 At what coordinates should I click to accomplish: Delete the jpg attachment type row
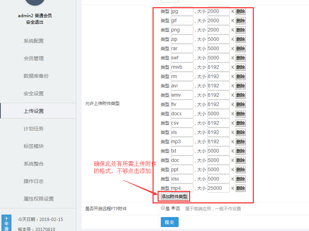240,11
